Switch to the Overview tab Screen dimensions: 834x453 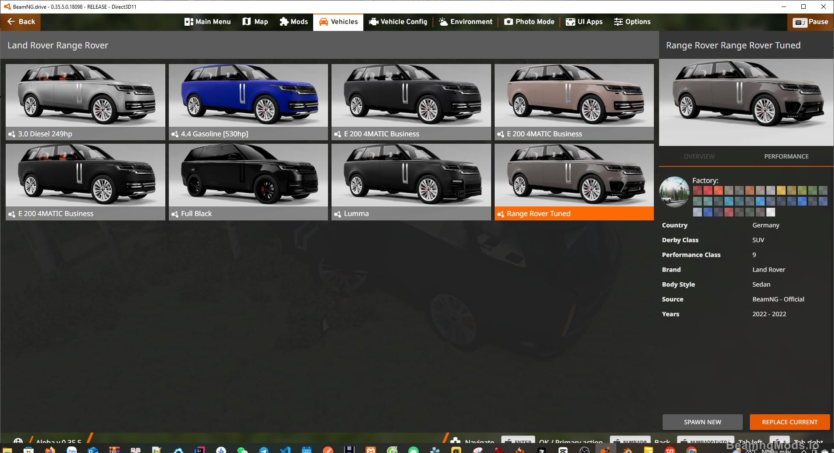pos(699,156)
